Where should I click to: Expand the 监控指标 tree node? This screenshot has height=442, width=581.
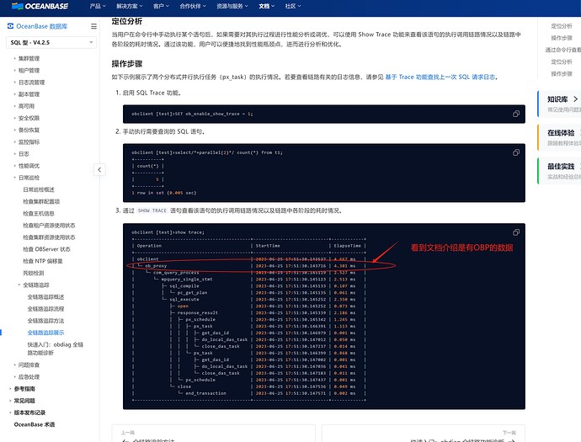click(15, 142)
